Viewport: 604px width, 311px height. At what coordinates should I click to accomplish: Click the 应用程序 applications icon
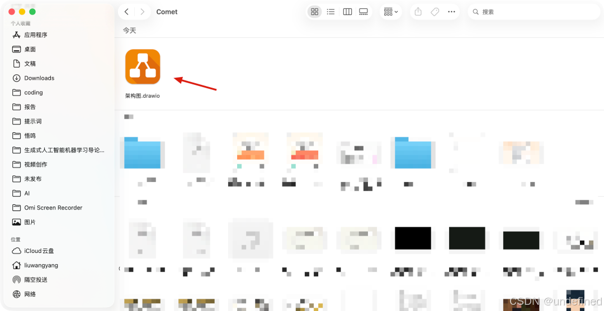17,35
